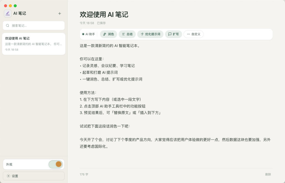Click the AI 助手 label

90,34
